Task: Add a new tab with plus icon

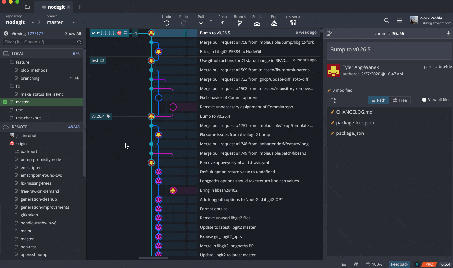Action: pos(80,7)
